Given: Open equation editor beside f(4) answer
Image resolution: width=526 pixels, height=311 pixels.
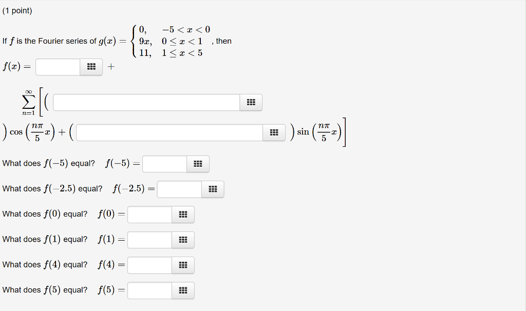Looking at the screenshot, I should (x=183, y=265).
